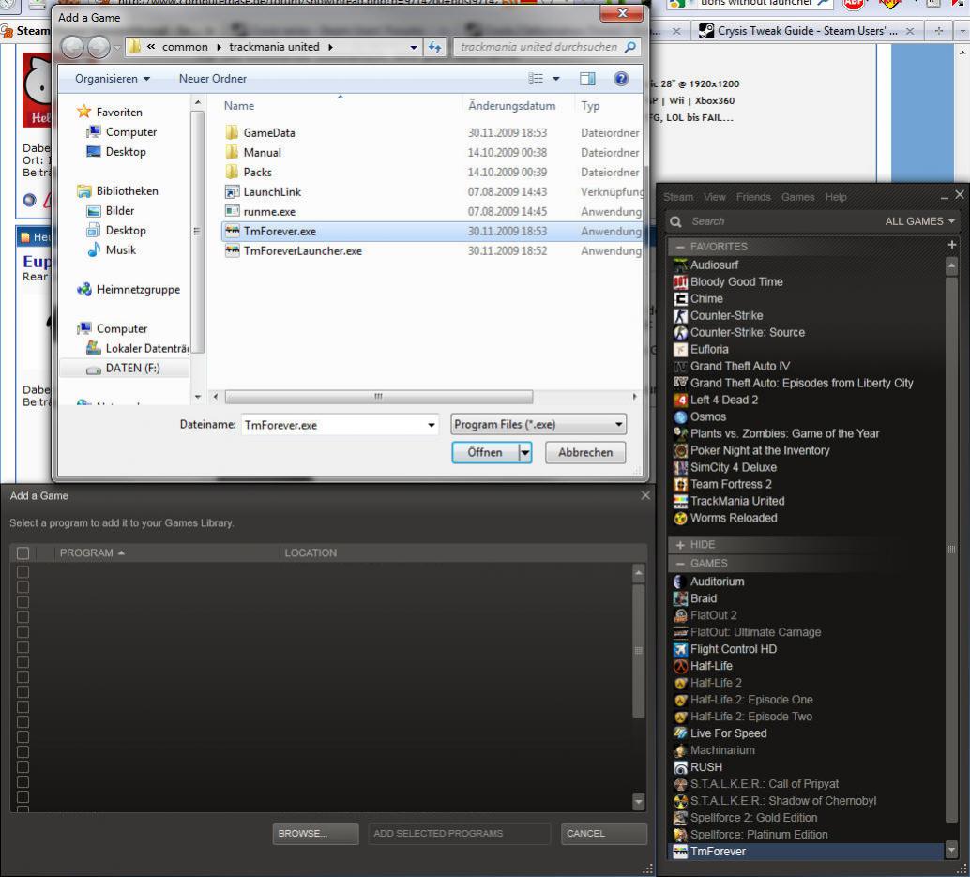Expand the HIDE section in Steam
Image resolution: width=970 pixels, height=877 pixels.
click(x=680, y=545)
